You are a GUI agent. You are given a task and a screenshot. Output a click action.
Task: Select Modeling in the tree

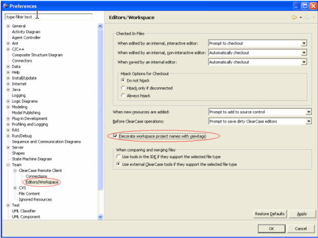click(x=19, y=107)
